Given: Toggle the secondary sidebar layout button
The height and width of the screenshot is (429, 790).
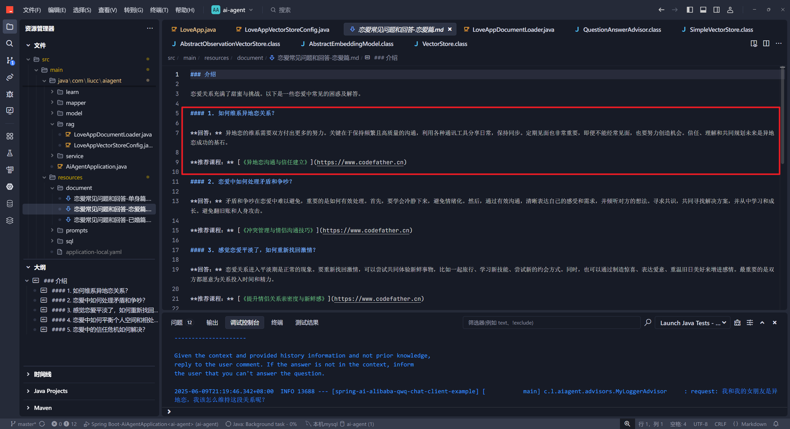Looking at the screenshot, I should [716, 10].
